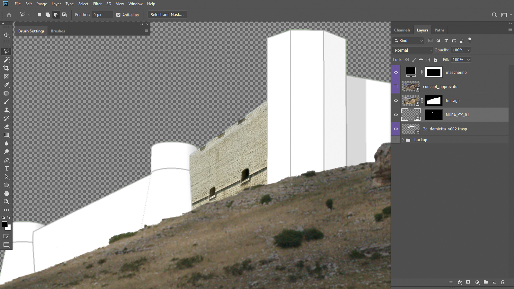Select the Horizontal Type tool
This screenshot has height=289, width=514.
(6, 168)
